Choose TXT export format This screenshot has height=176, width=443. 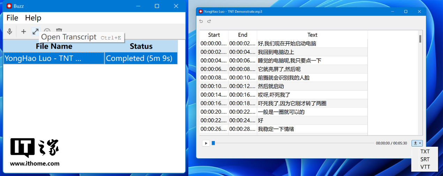[425, 152]
